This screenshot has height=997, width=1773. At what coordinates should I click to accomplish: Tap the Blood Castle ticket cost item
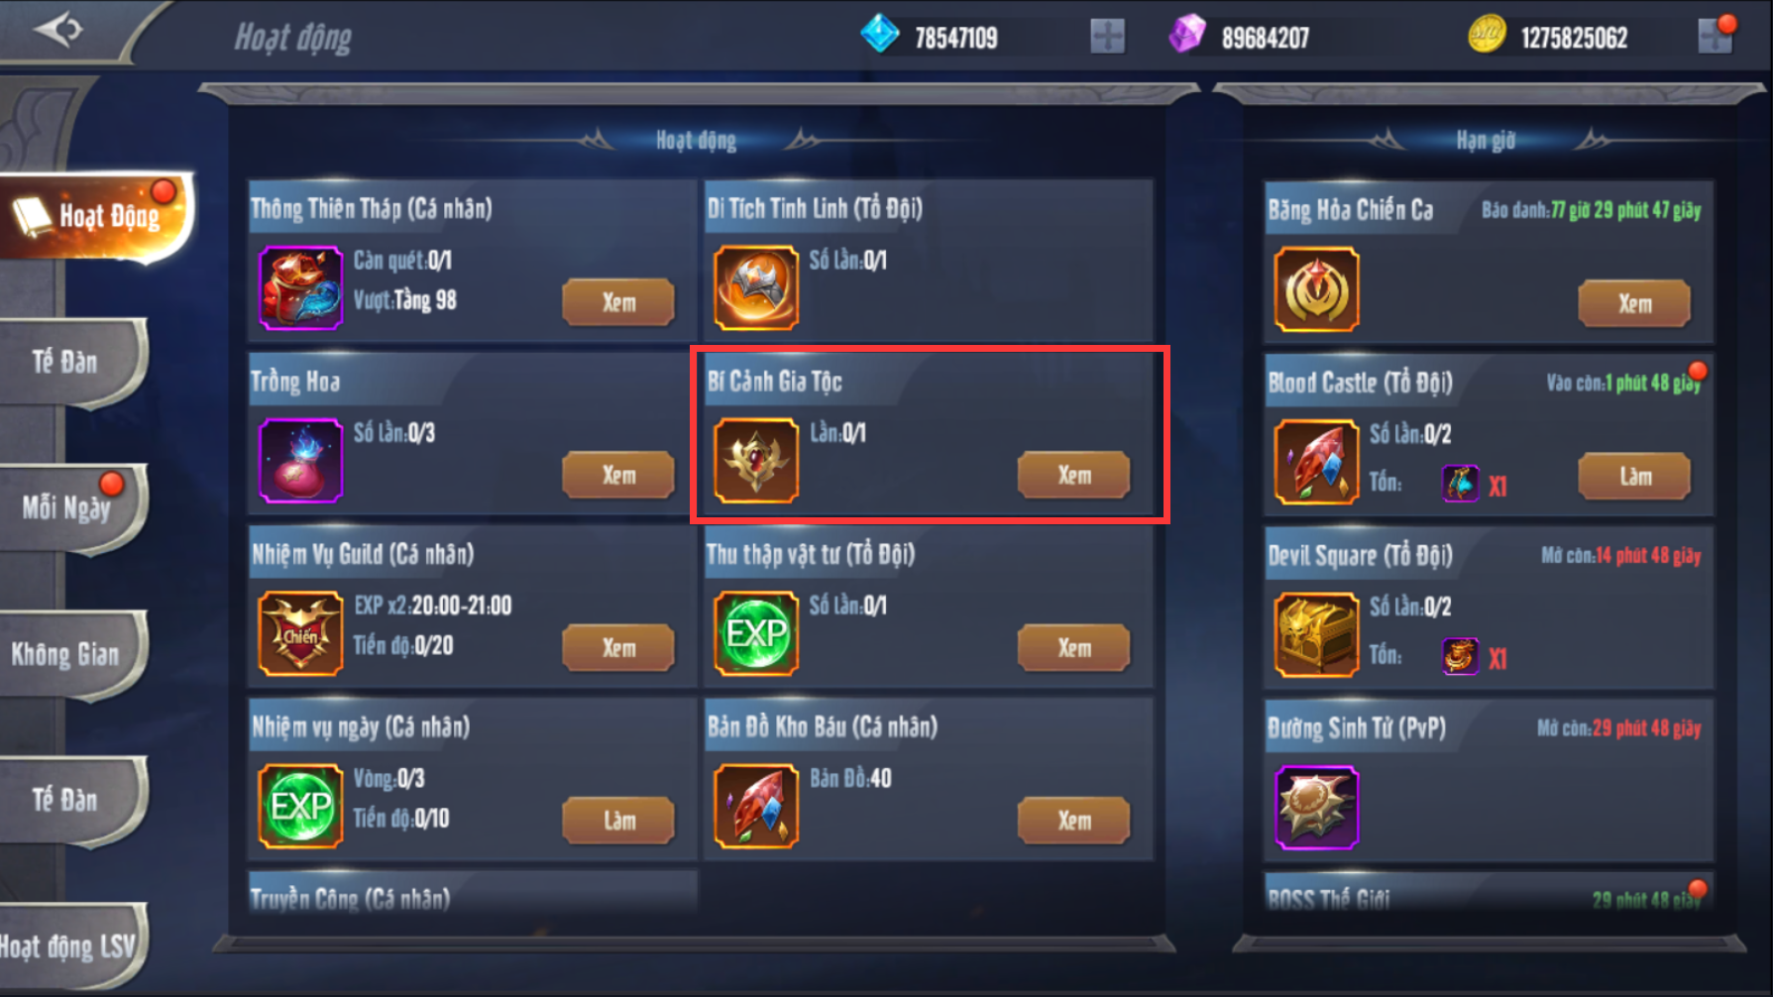(1460, 485)
